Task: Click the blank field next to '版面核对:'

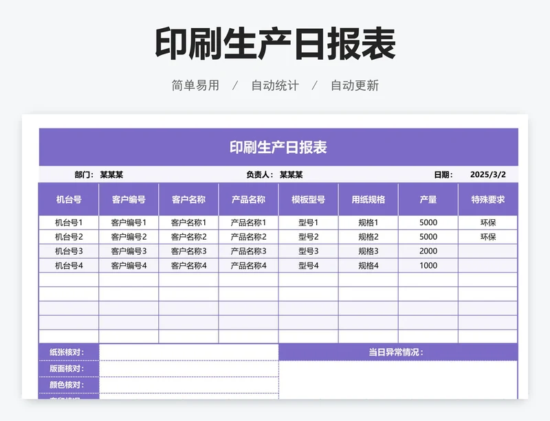Action: pyautogui.click(x=188, y=368)
